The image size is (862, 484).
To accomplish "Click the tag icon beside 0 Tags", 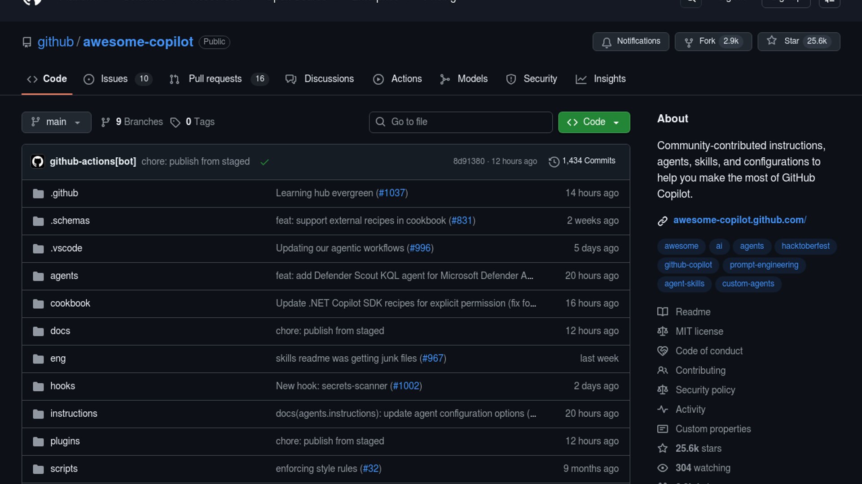I will [175, 122].
